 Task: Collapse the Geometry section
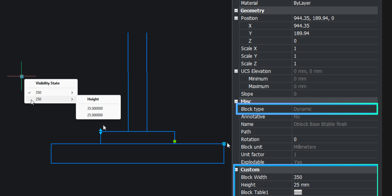tap(236, 10)
